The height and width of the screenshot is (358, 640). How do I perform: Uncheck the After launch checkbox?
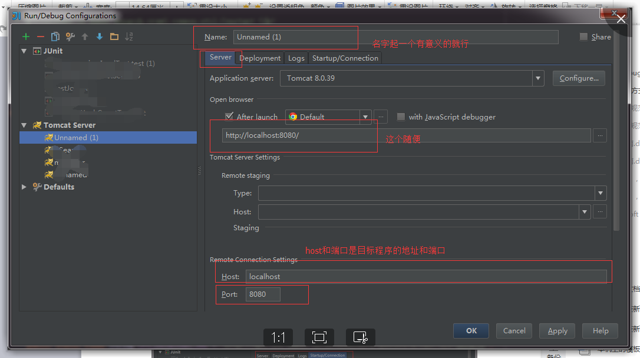click(229, 116)
